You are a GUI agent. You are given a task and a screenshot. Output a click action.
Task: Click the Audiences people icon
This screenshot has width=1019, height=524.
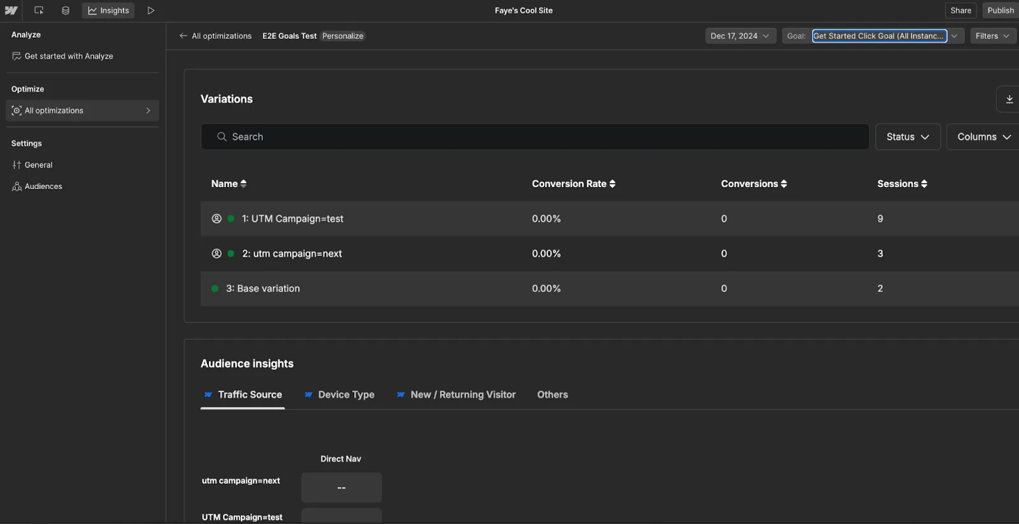(x=17, y=187)
